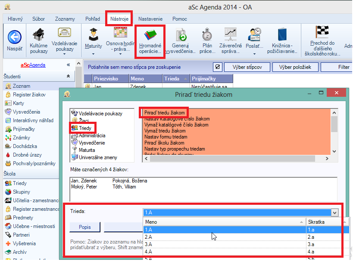Open Register žiakov in the sidebar
The width and height of the screenshot is (353, 262).
[29, 95]
